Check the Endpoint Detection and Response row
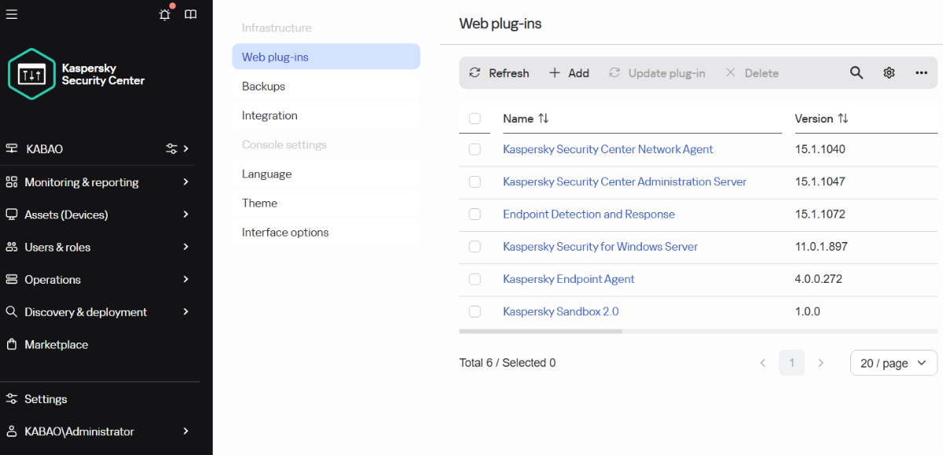 (x=475, y=215)
